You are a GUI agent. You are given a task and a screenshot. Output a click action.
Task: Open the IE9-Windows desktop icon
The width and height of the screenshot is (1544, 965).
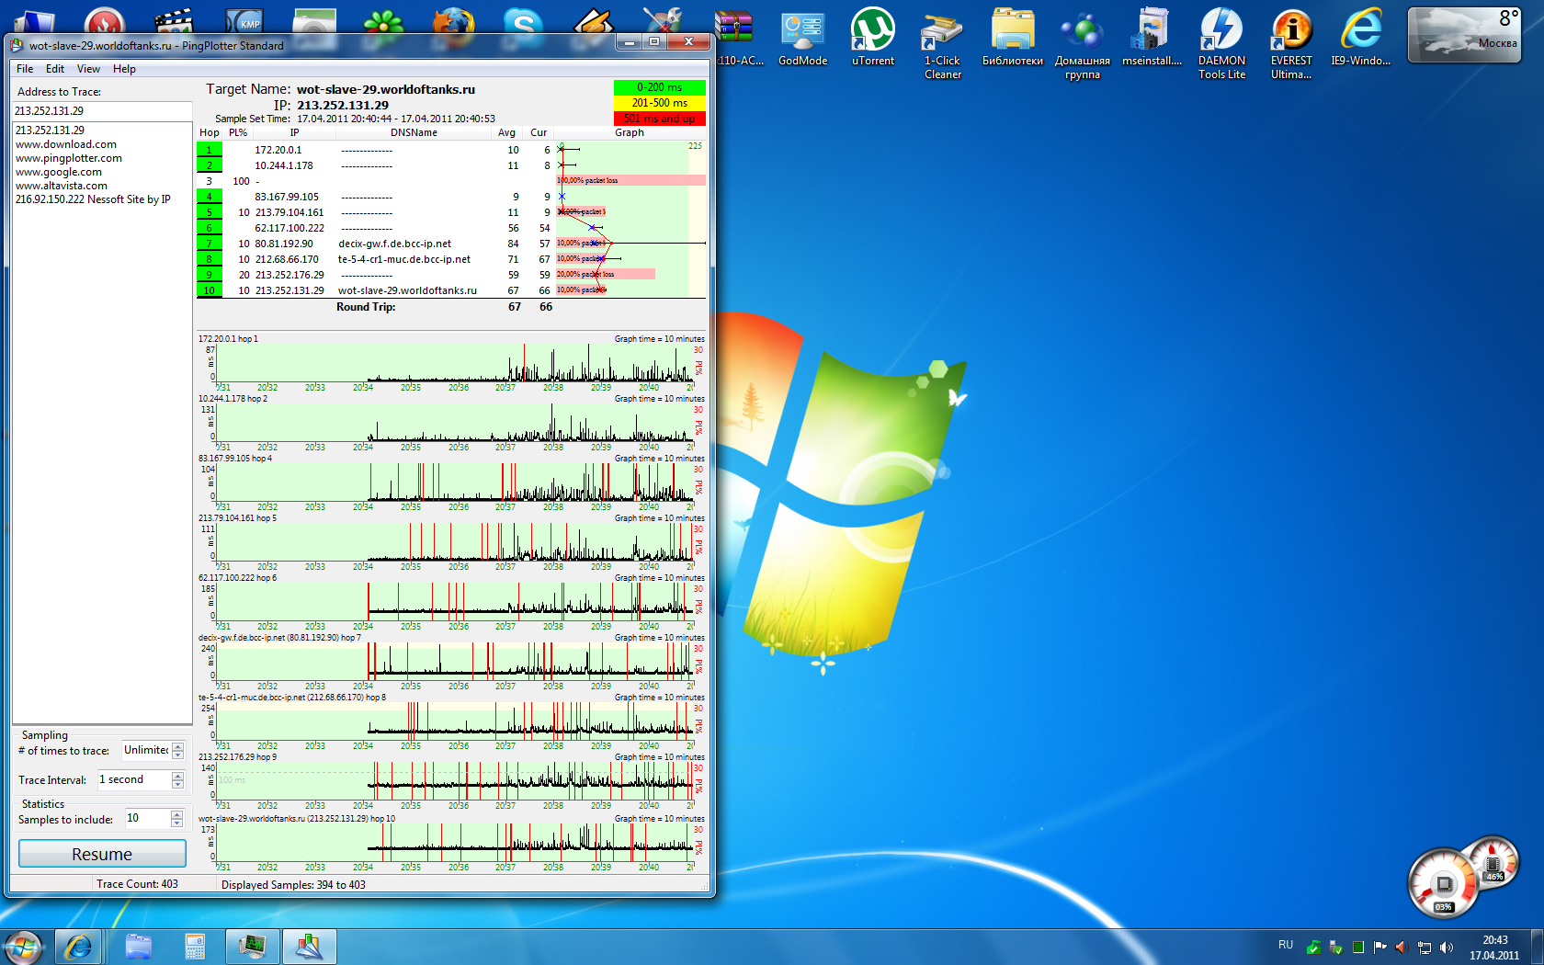click(x=1361, y=37)
